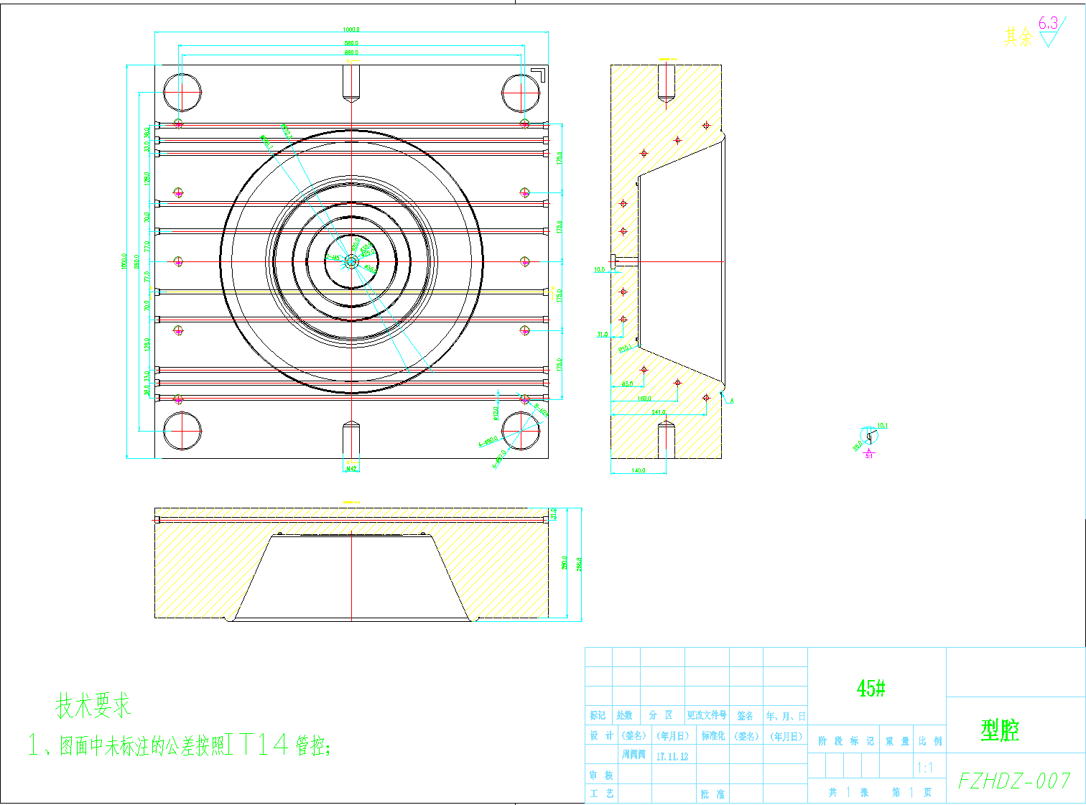Select the "其余" roughness label
Viewport: 1086px width, 805px height.
pyautogui.click(x=1018, y=36)
